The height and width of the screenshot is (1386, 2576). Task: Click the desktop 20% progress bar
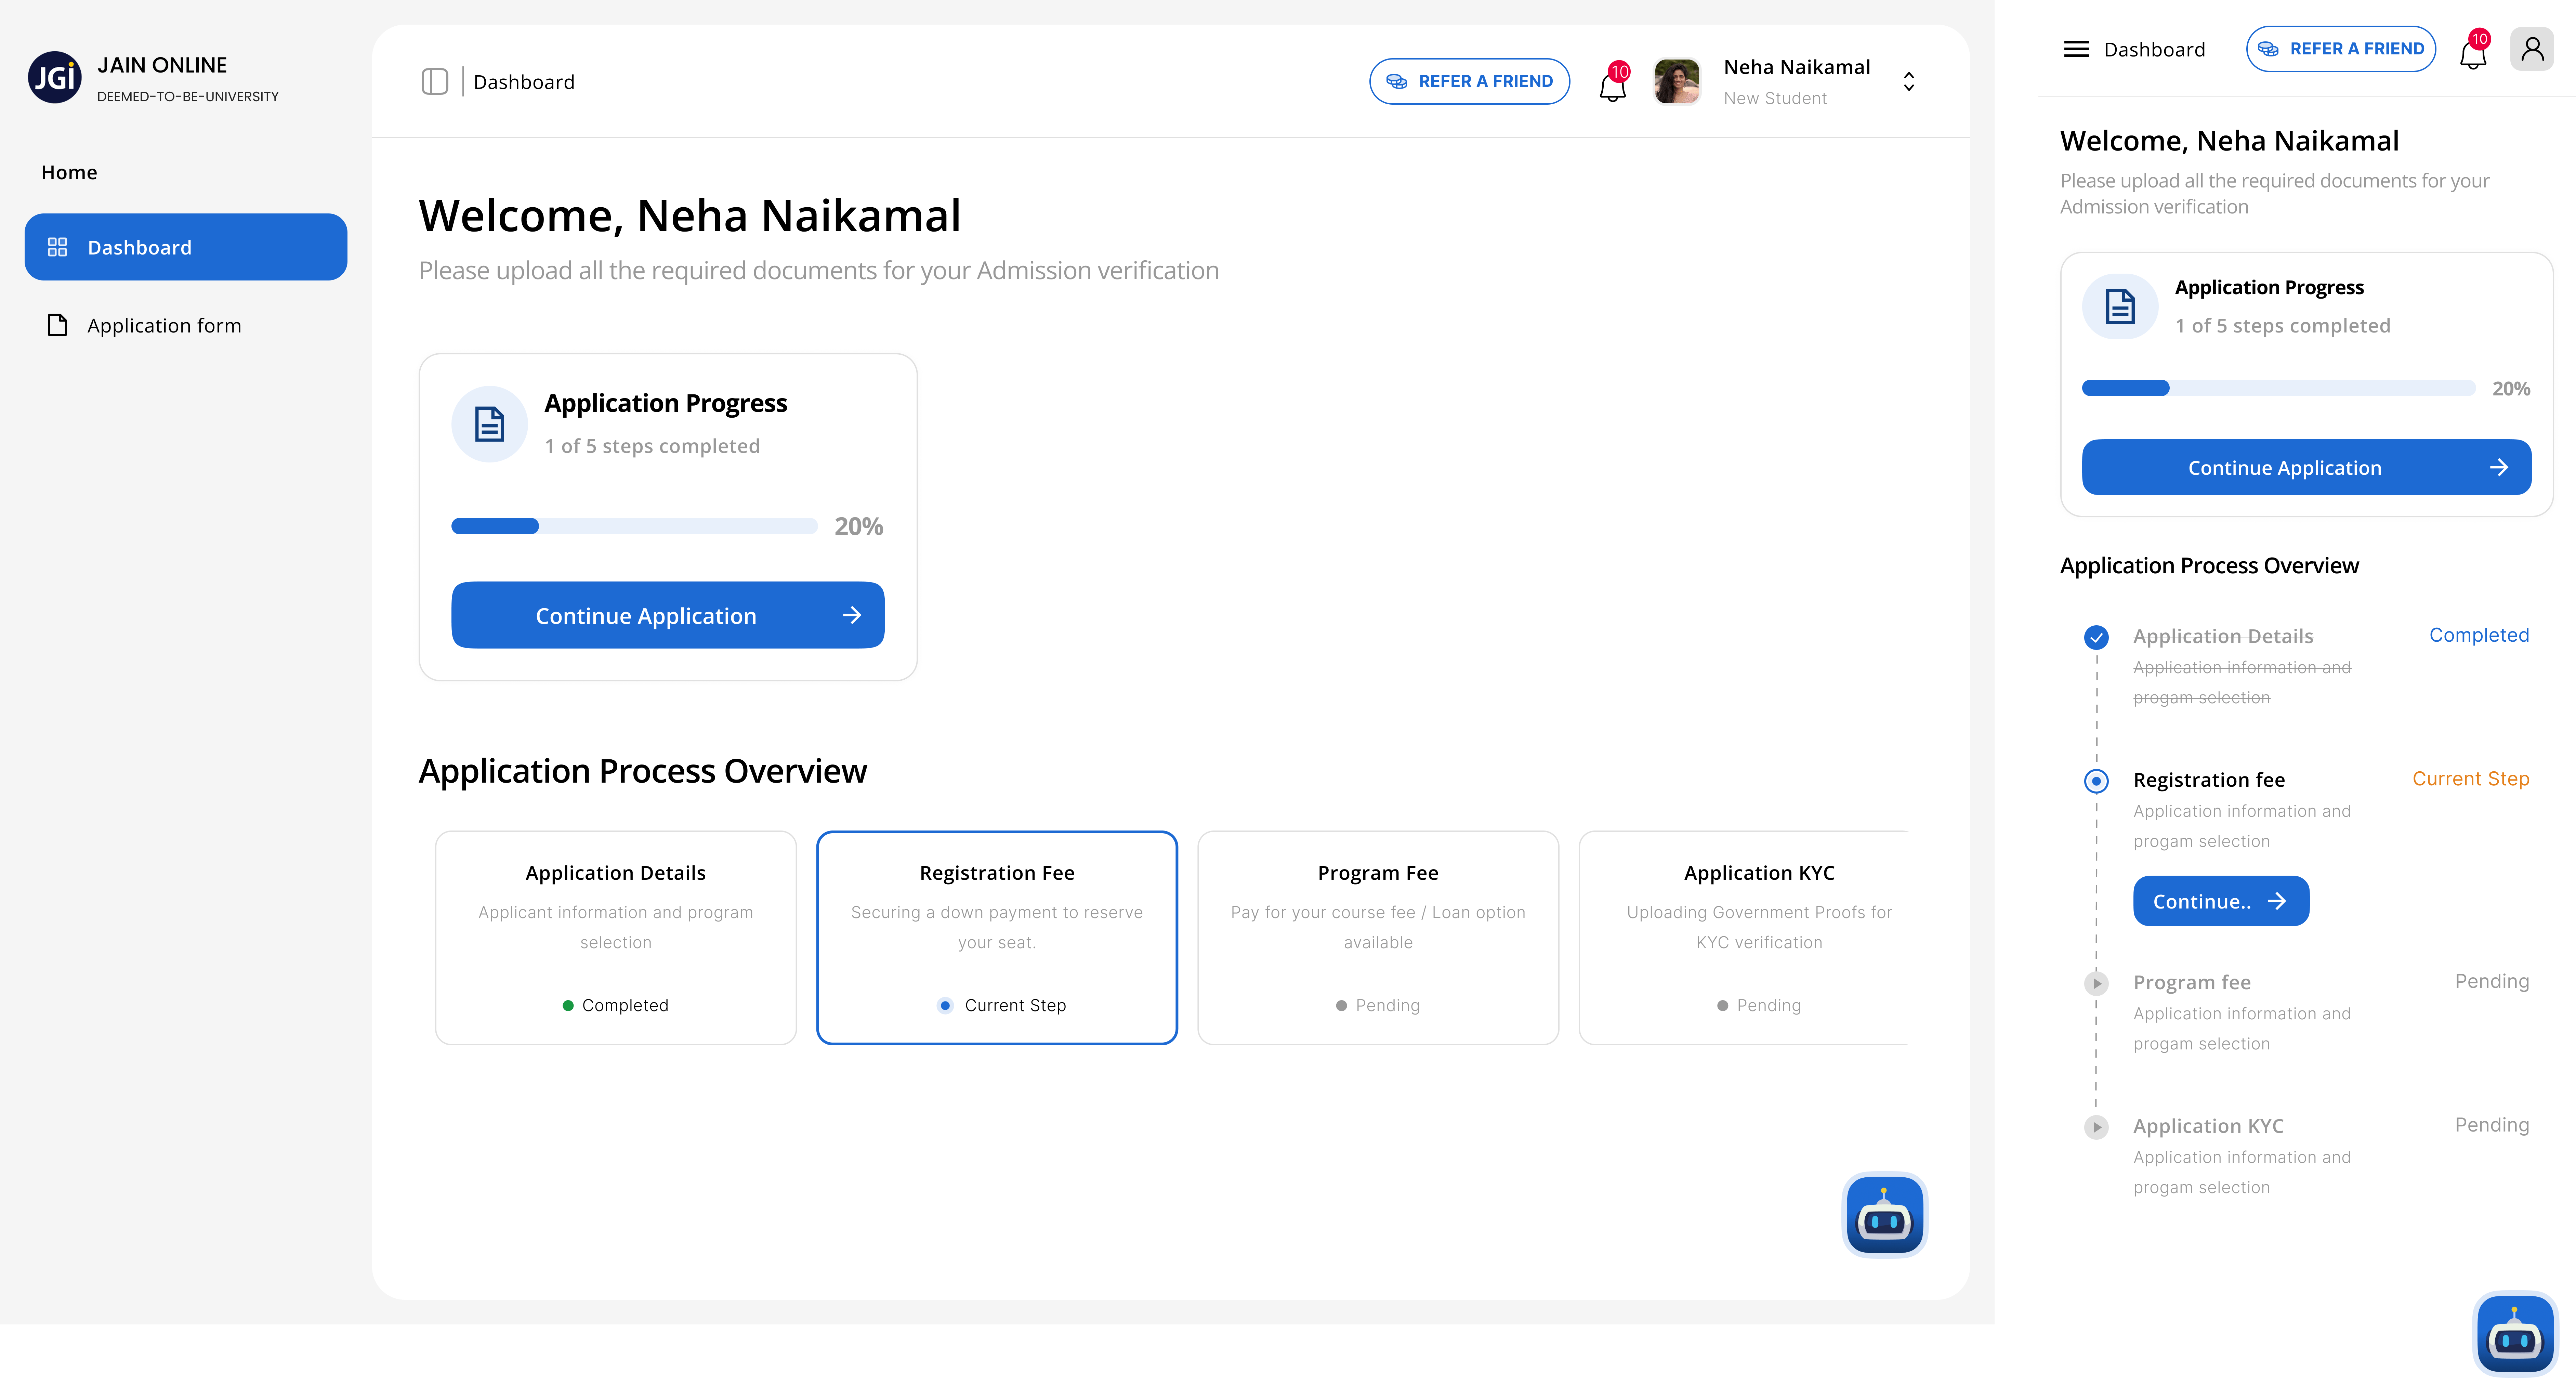click(634, 526)
